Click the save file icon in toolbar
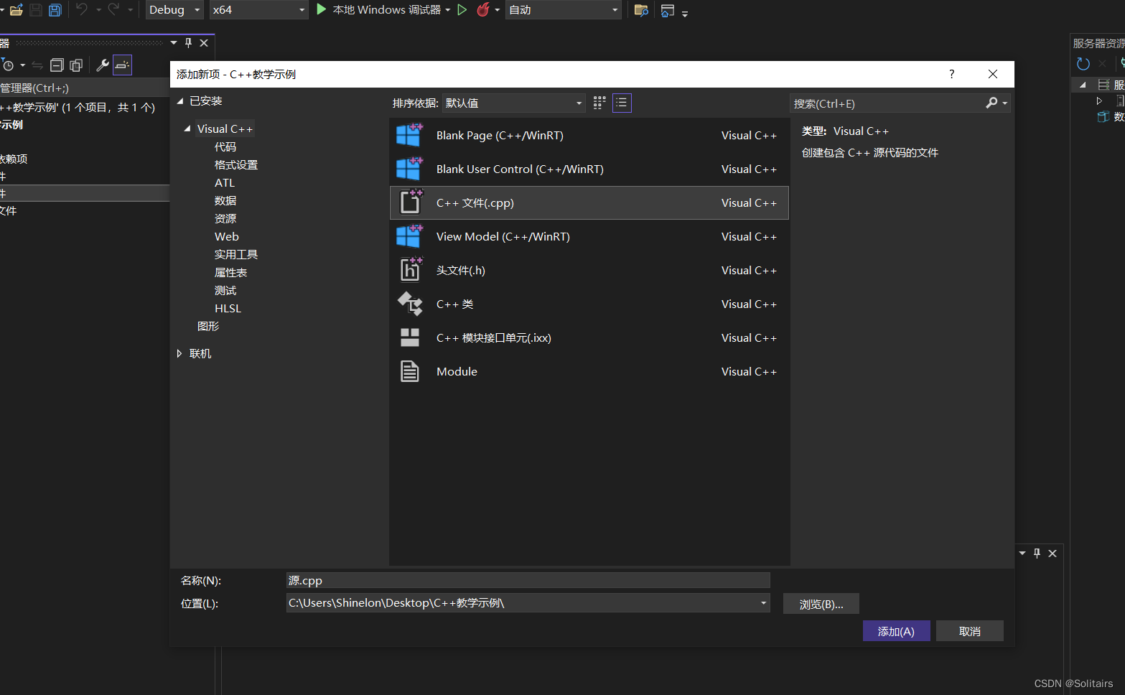 [35, 10]
